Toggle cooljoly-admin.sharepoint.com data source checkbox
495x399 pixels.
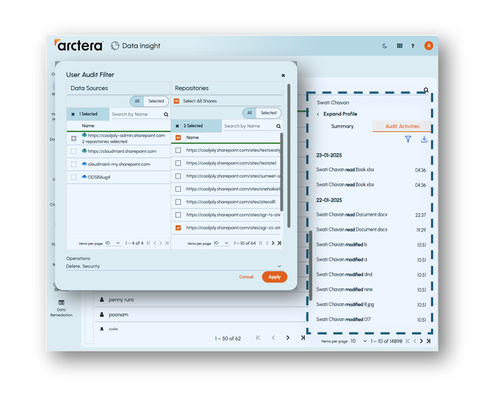pyautogui.click(x=73, y=138)
